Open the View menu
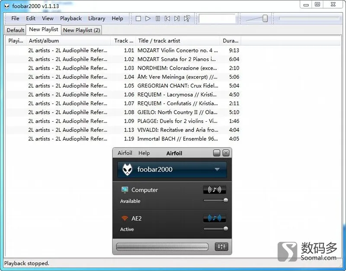 48,18
